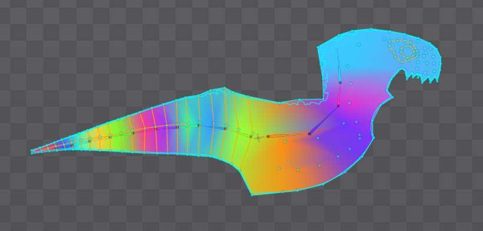Select the joint between the orange and purple bones
483x231 pixels.
309,134
